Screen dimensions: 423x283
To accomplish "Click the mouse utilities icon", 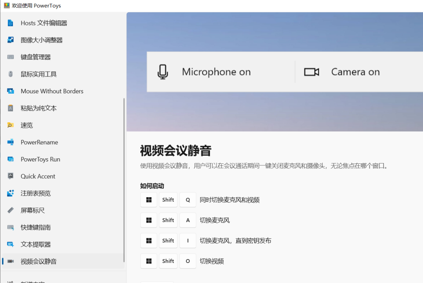I will (11, 74).
